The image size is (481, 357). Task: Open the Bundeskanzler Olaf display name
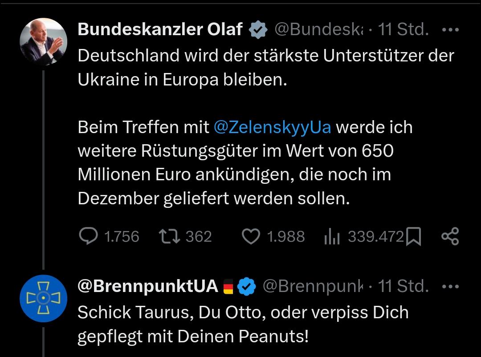click(x=160, y=30)
